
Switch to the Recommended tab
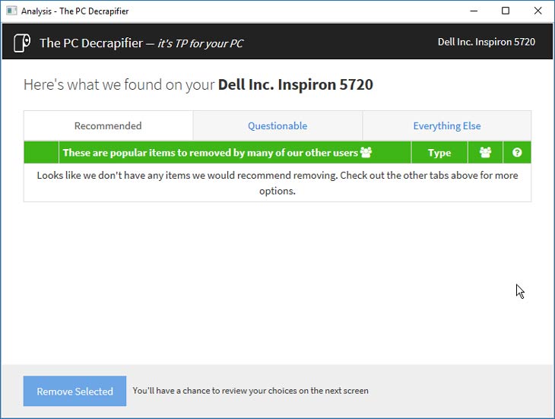pyautogui.click(x=108, y=126)
